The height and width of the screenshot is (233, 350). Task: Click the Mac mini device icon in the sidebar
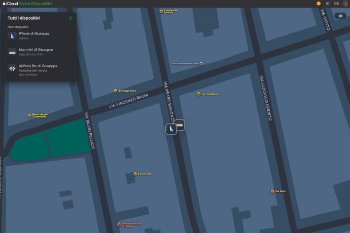coord(12,52)
